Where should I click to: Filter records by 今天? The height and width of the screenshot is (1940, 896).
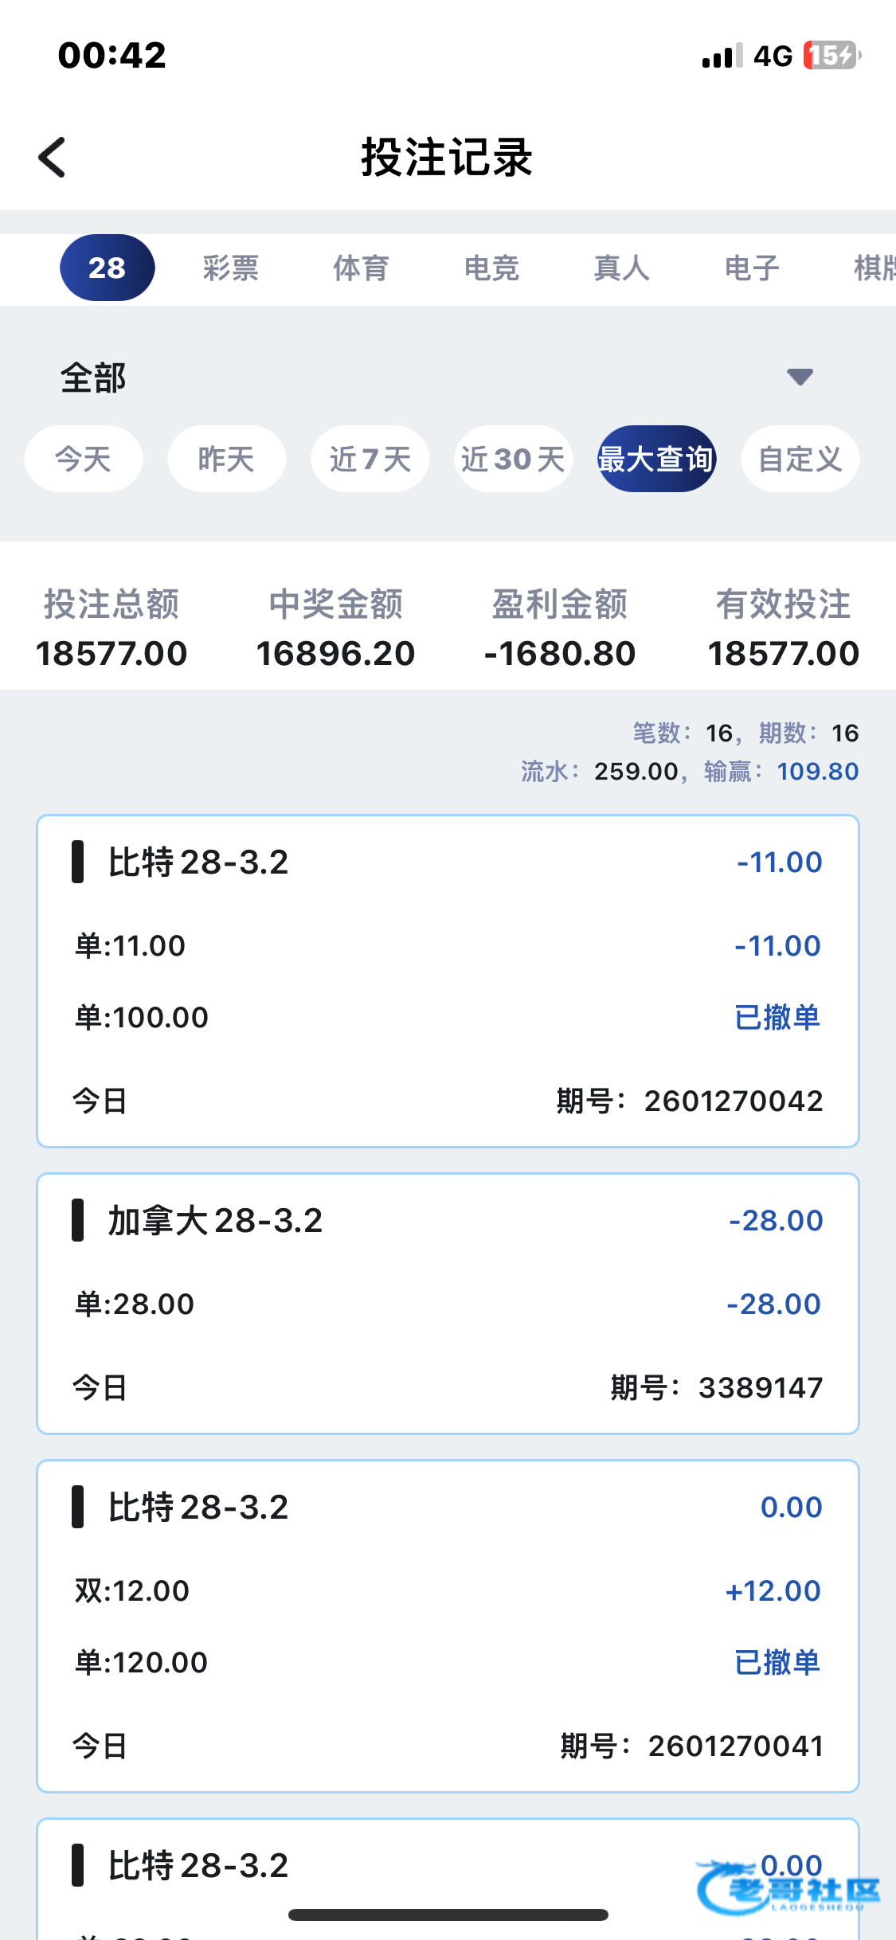pyautogui.click(x=84, y=459)
